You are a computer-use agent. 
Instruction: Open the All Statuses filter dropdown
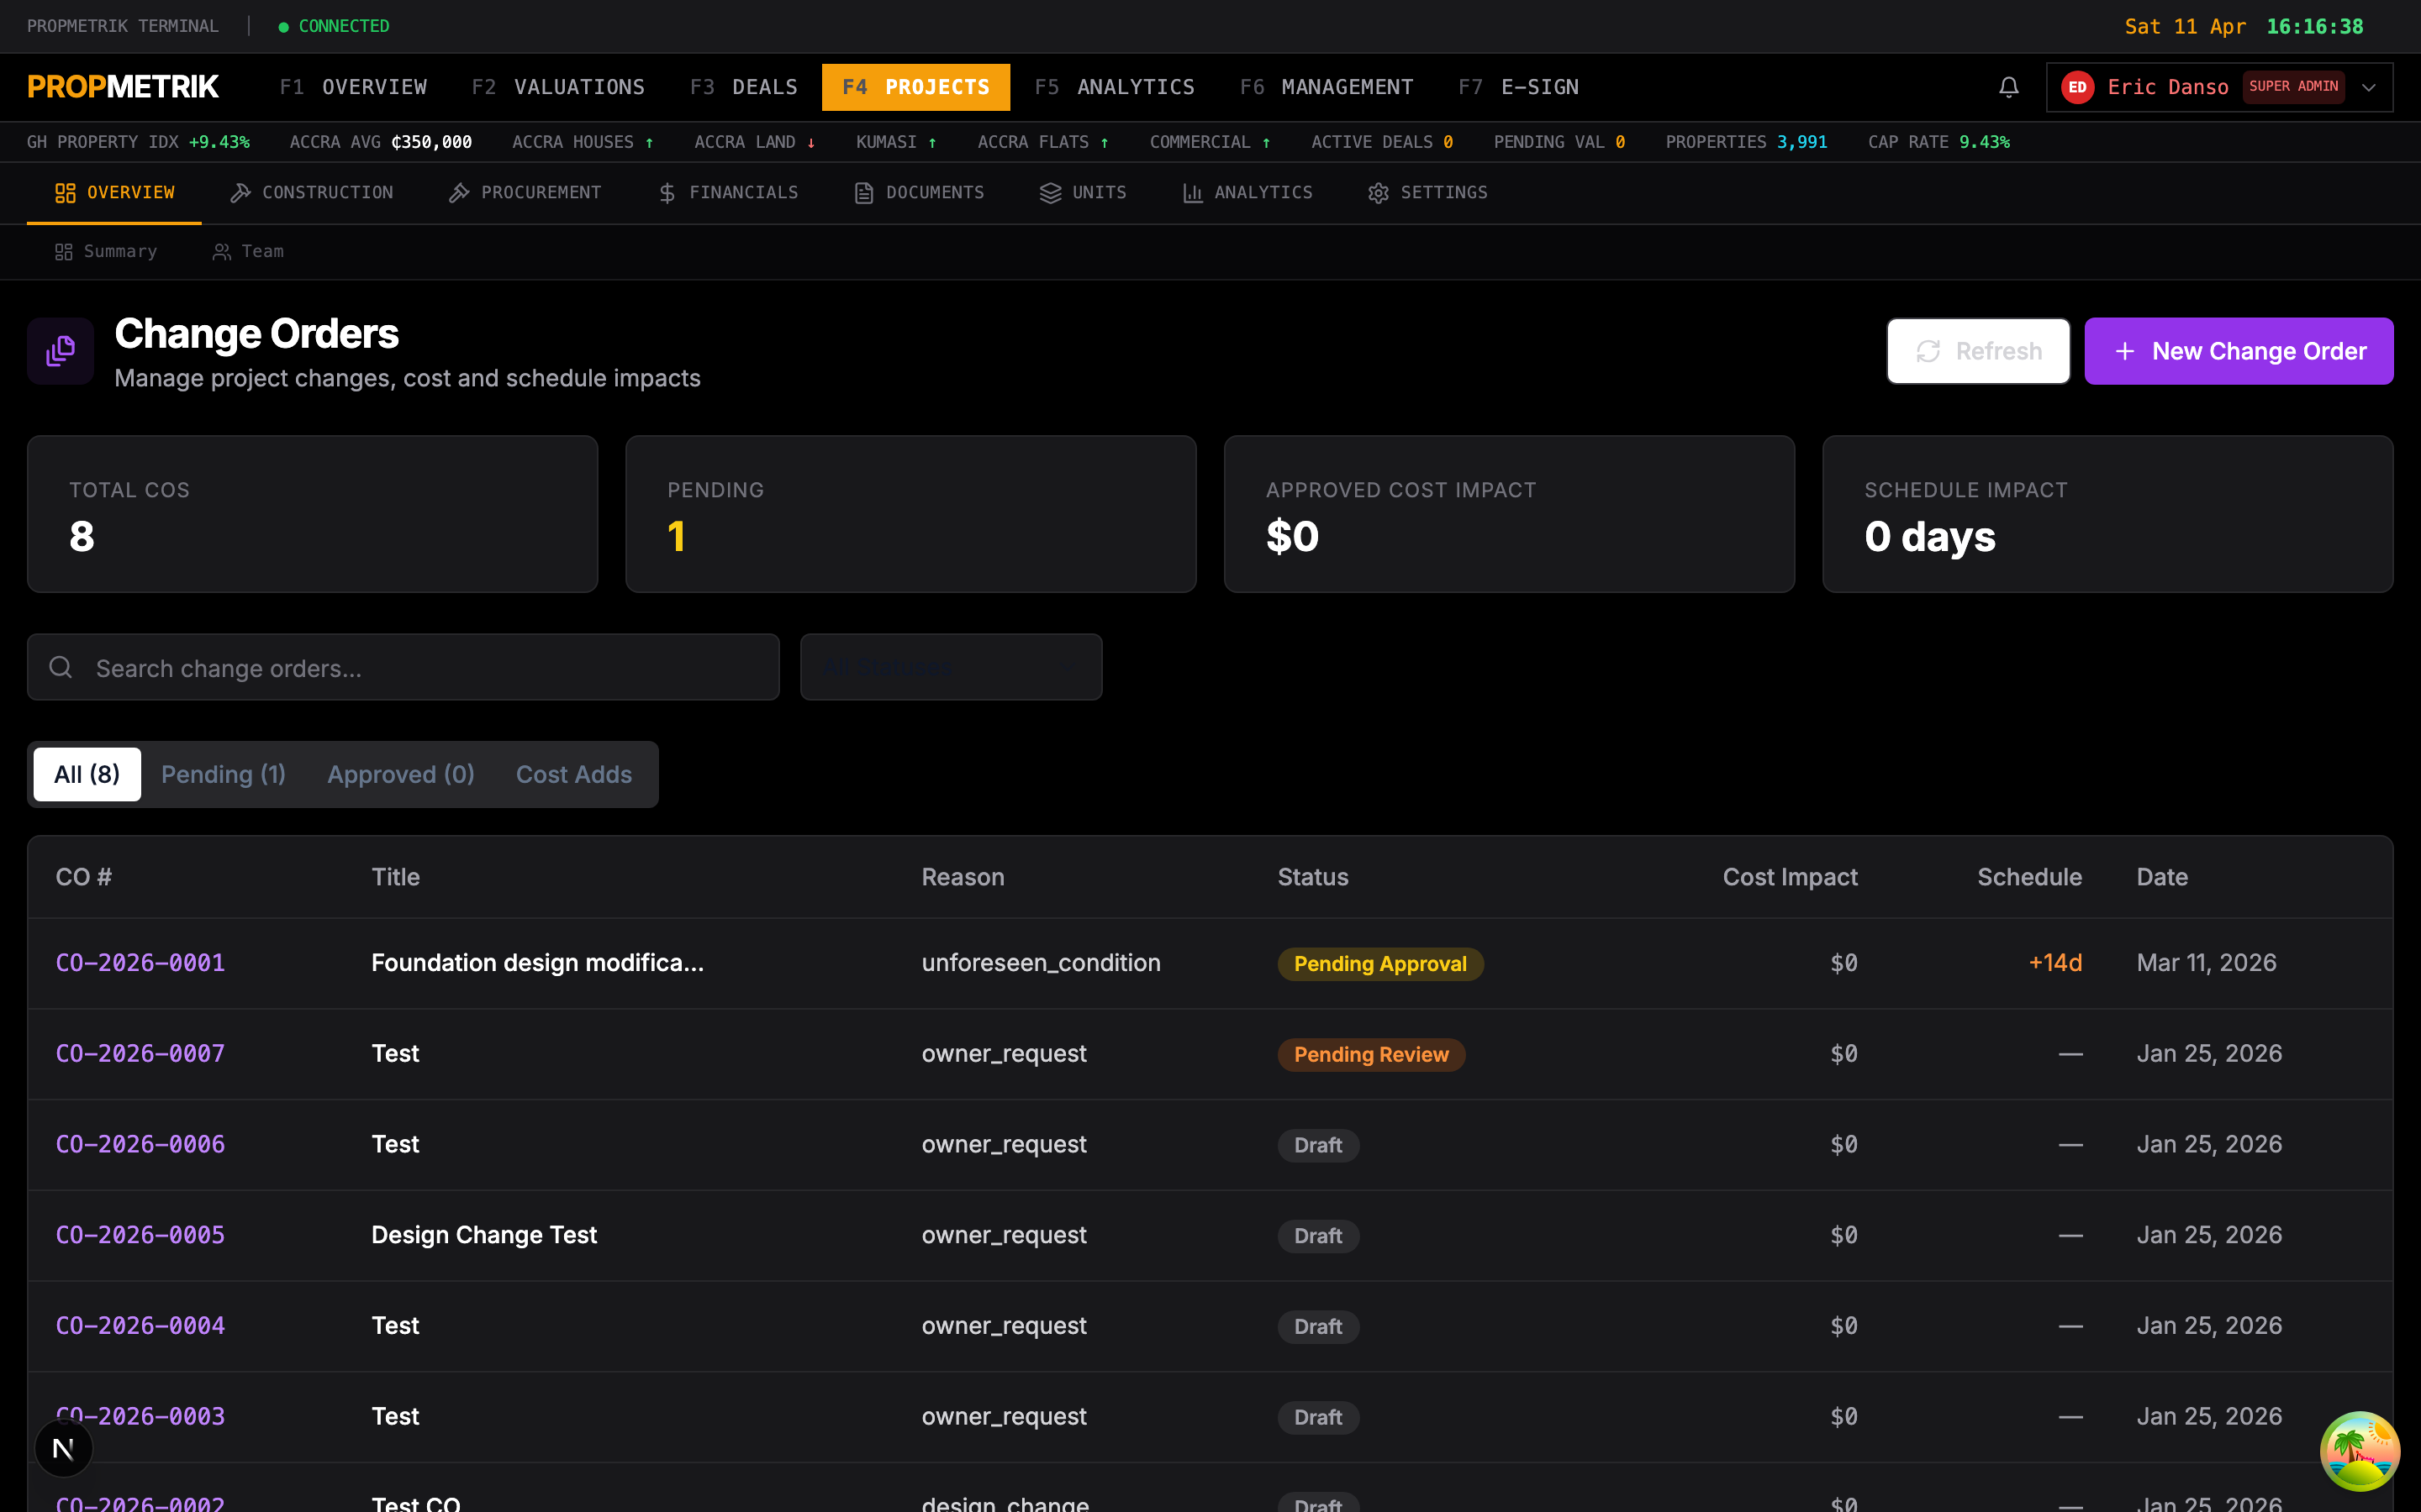(x=951, y=667)
